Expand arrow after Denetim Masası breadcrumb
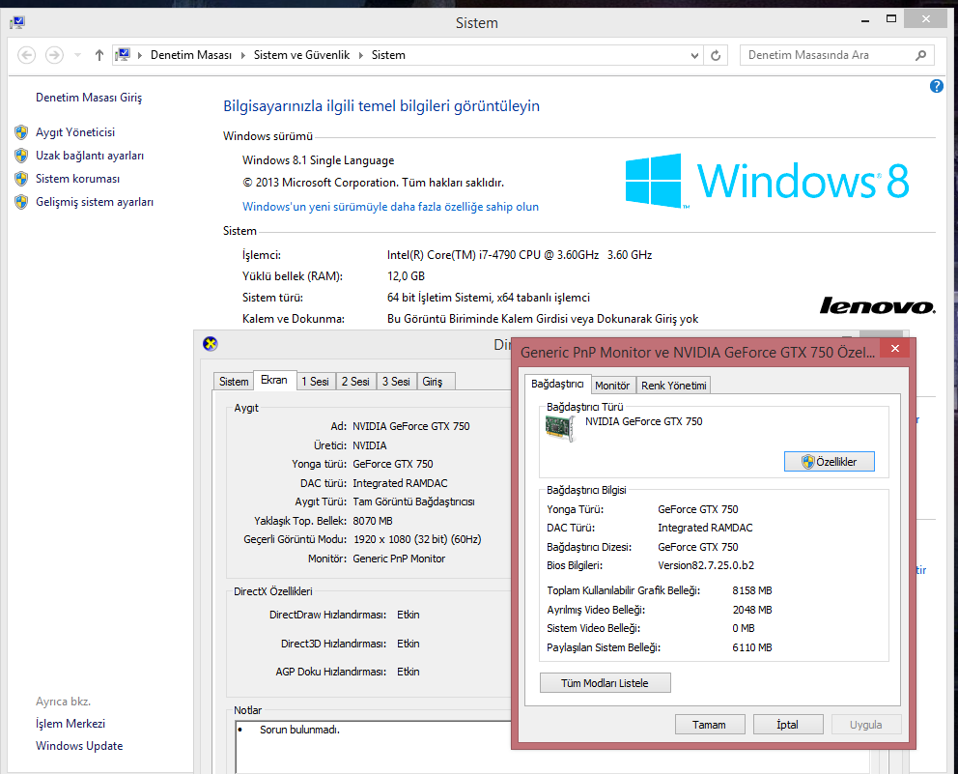 tap(242, 55)
